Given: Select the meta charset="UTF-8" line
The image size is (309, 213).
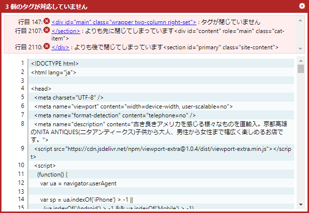Looking at the screenshot, I should [x=161, y=98].
